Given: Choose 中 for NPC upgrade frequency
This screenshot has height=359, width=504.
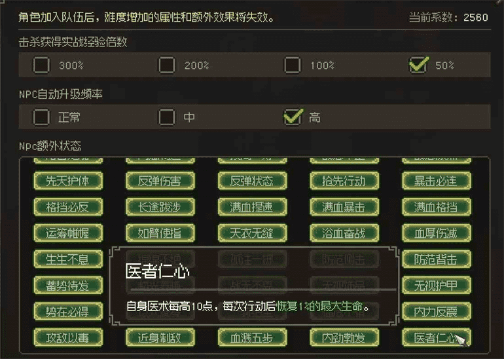Looking at the screenshot, I should coord(167,117).
